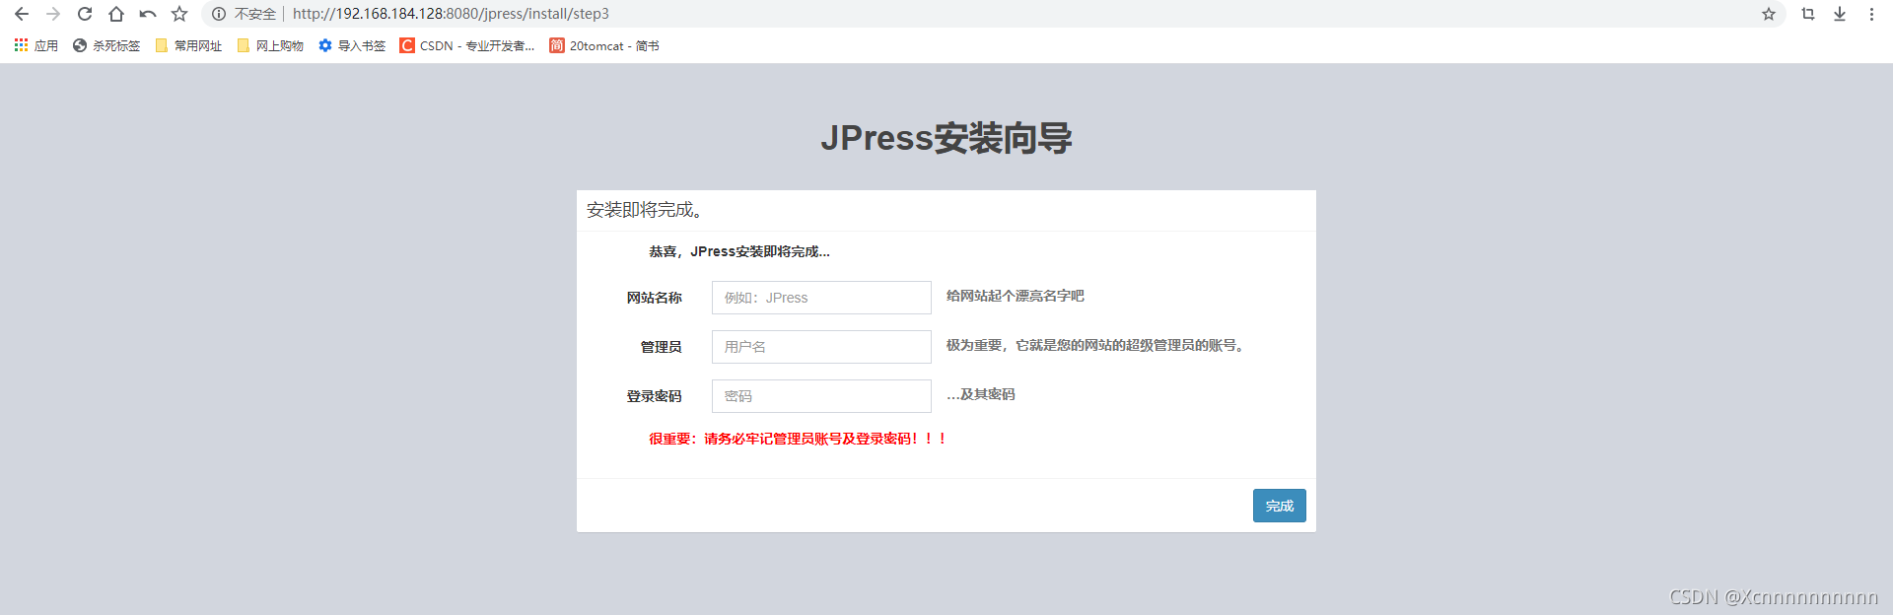Viewport: 1893px width, 615px height.
Task: Open the 常用网址 bookmark folder
Action: tap(188, 45)
